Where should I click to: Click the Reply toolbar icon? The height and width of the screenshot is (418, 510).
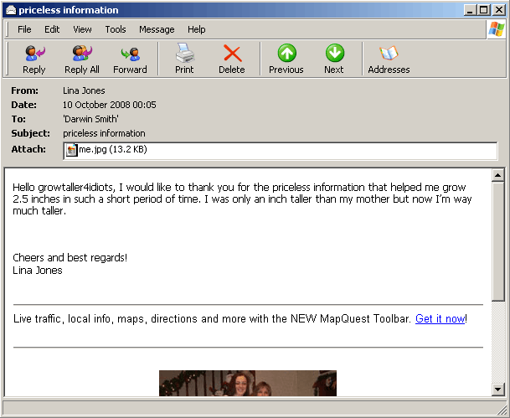34,59
